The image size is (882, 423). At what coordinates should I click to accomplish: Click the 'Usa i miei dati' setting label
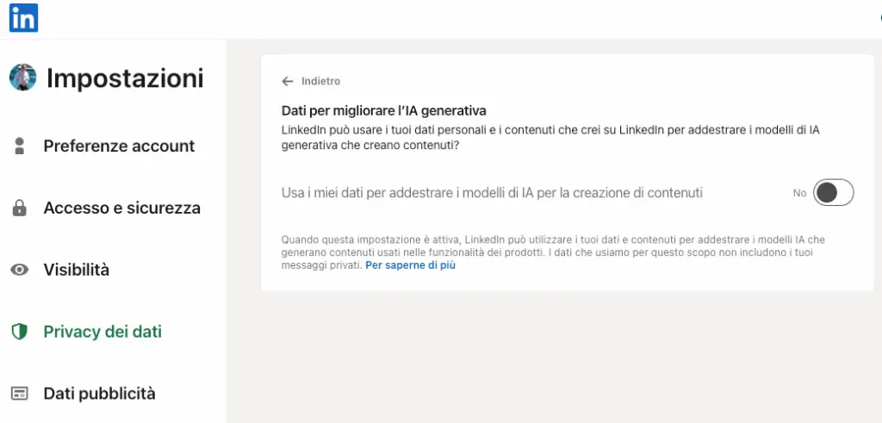pyautogui.click(x=492, y=193)
